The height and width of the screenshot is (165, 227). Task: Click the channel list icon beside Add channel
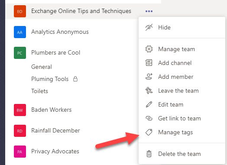coord(149,63)
